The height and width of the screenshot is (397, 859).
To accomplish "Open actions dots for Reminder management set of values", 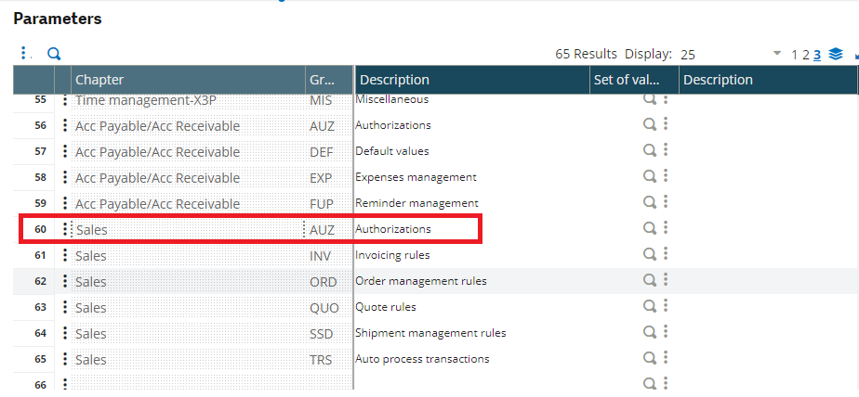I will point(666,202).
